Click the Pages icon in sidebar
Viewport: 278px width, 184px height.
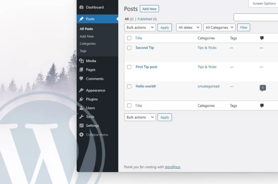point(81,70)
